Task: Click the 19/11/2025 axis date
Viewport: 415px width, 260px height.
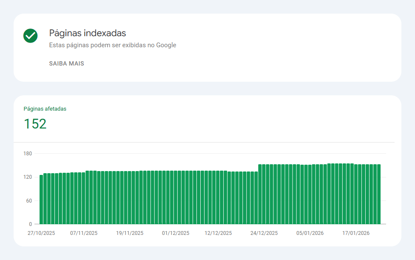Action: pyautogui.click(x=130, y=233)
